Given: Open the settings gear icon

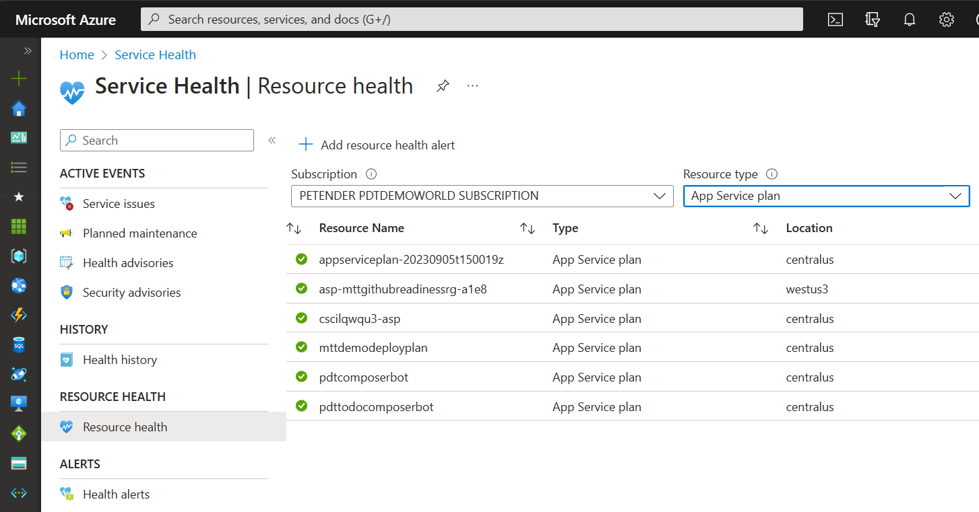Looking at the screenshot, I should pyautogui.click(x=947, y=20).
